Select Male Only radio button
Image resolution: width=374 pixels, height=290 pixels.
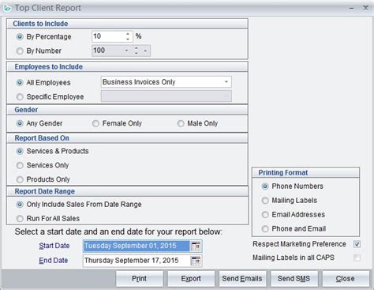tap(181, 123)
